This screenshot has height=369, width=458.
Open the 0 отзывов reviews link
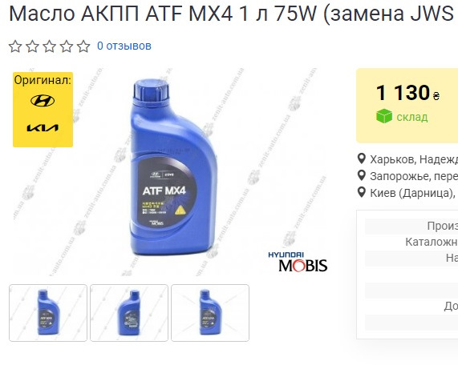click(124, 46)
